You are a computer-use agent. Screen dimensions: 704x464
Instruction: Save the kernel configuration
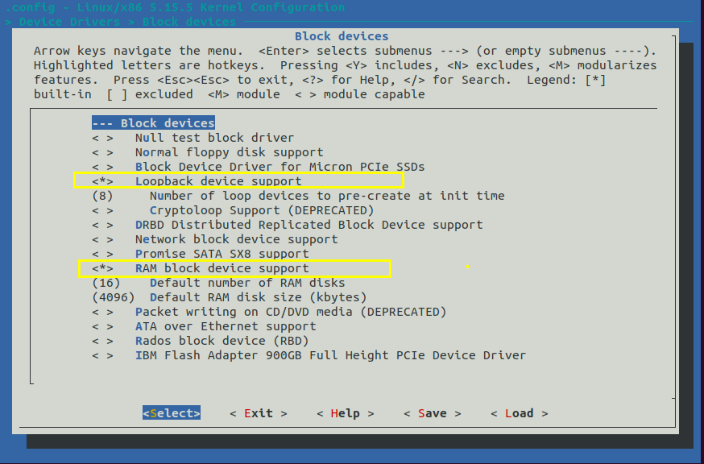click(432, 412)
